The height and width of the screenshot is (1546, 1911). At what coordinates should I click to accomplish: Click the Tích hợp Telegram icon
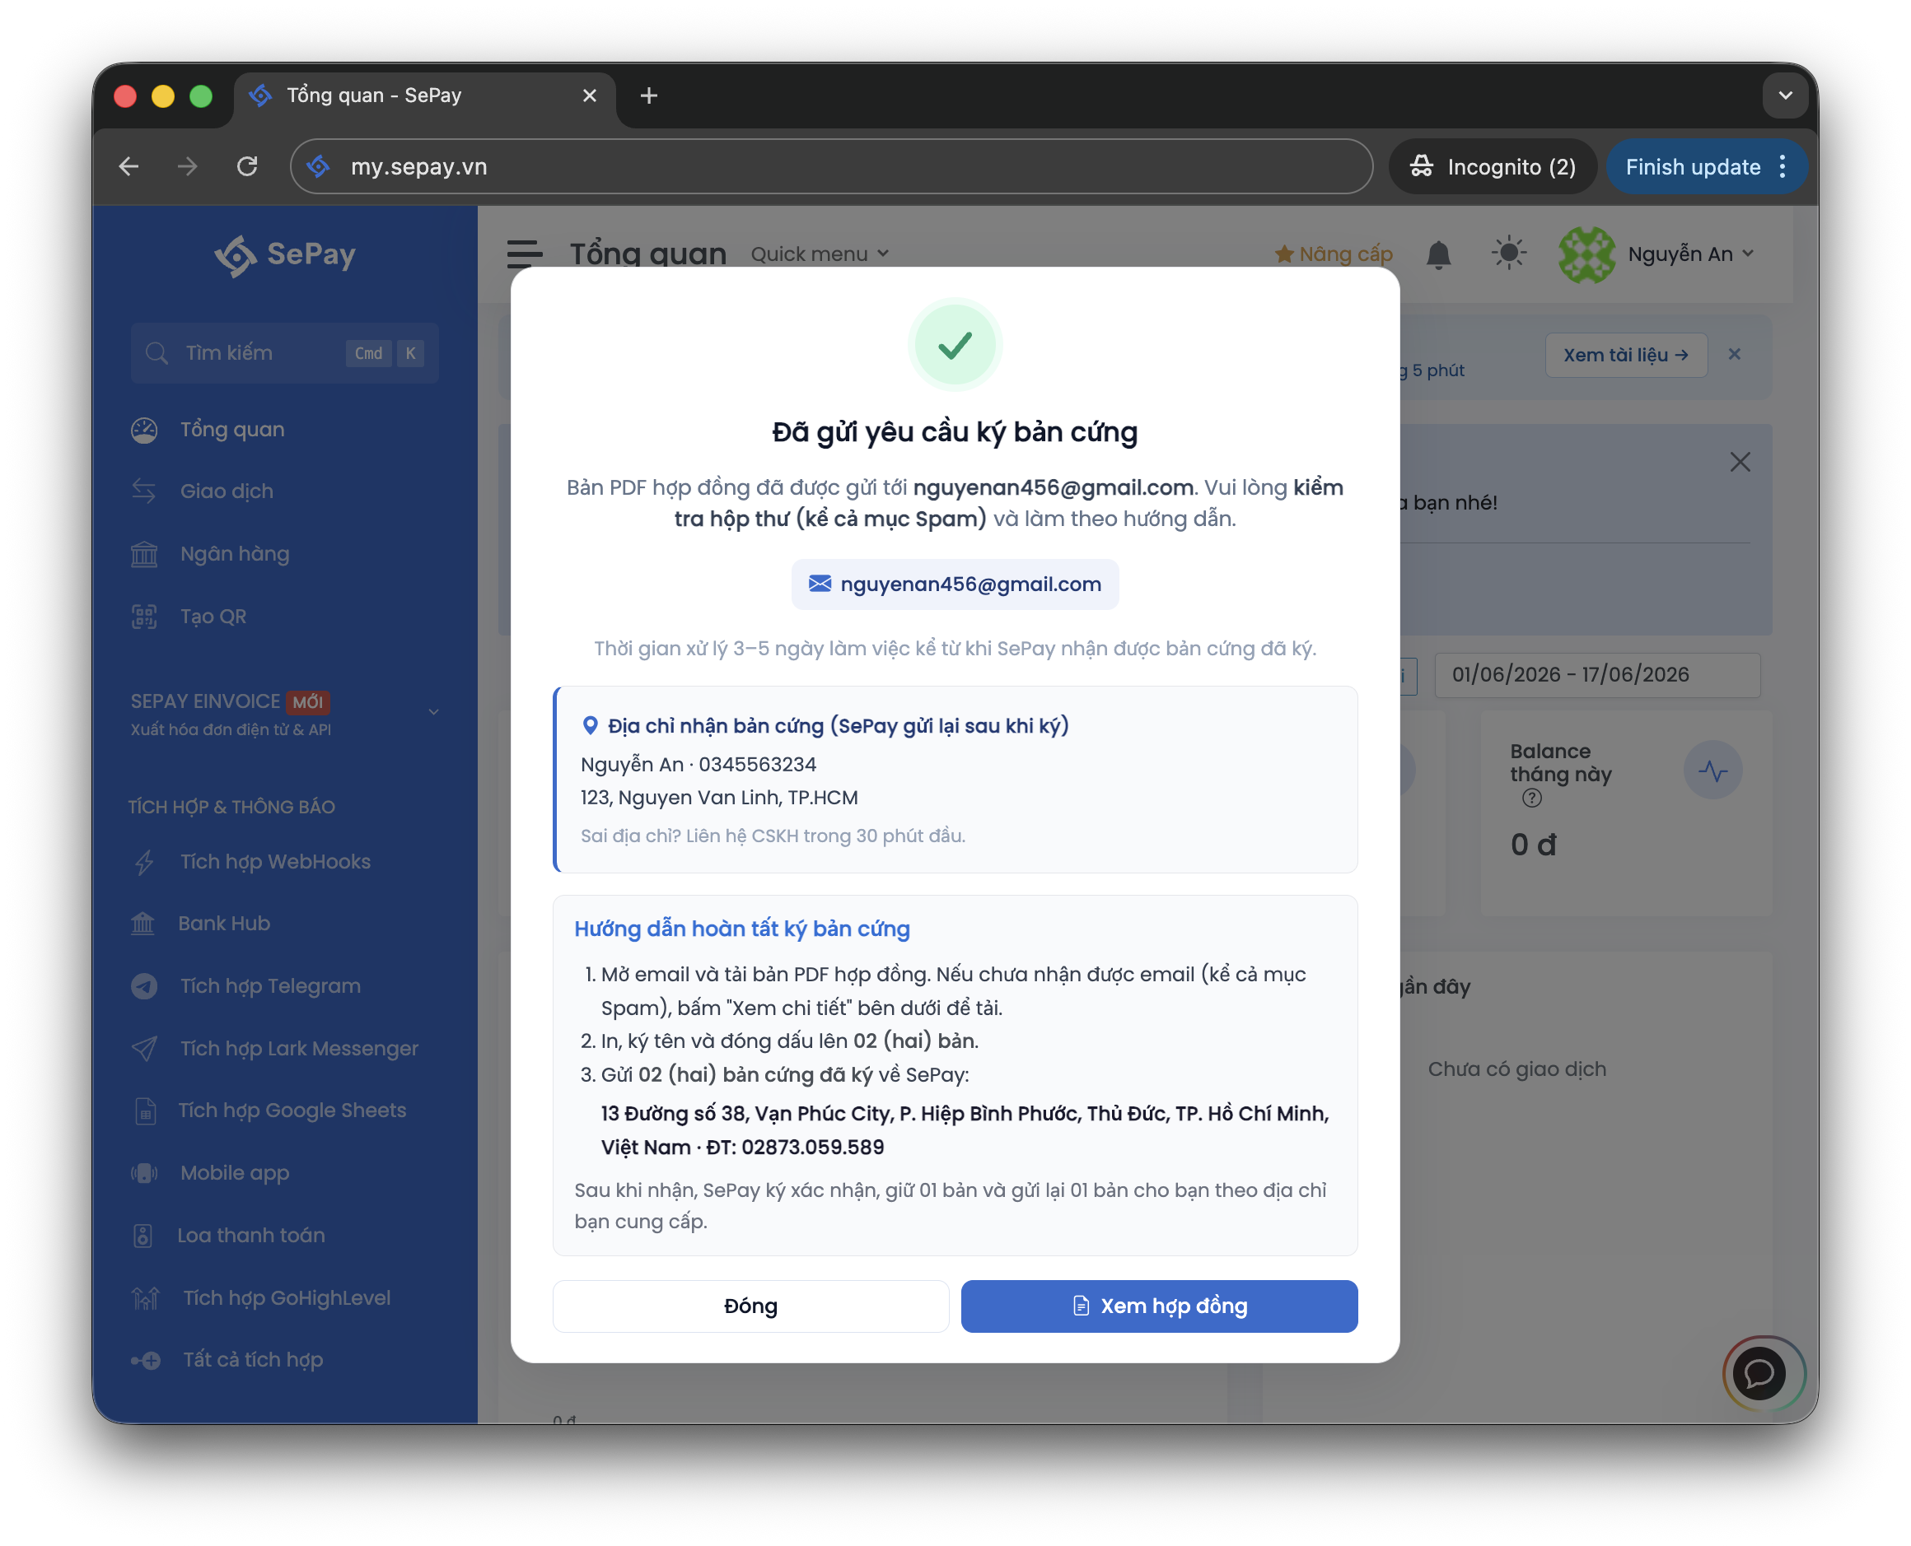coord(144,986)
